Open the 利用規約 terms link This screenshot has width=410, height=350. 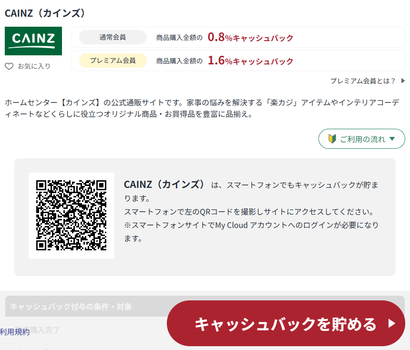[x=15, y=331]
